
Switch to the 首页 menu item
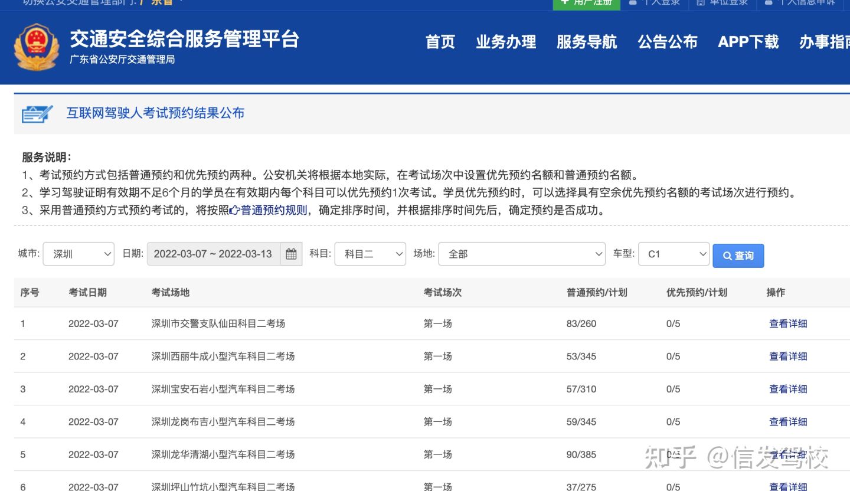coord(440,42)
